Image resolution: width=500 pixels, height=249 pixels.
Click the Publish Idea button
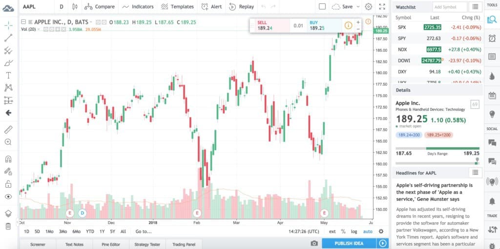(x=349, y=244)
